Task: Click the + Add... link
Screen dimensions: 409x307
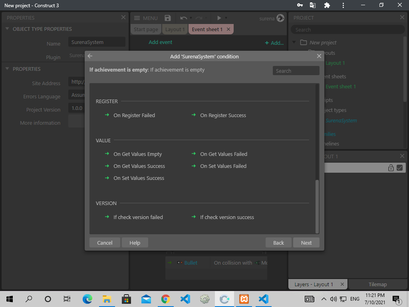Action: [274, 43]
